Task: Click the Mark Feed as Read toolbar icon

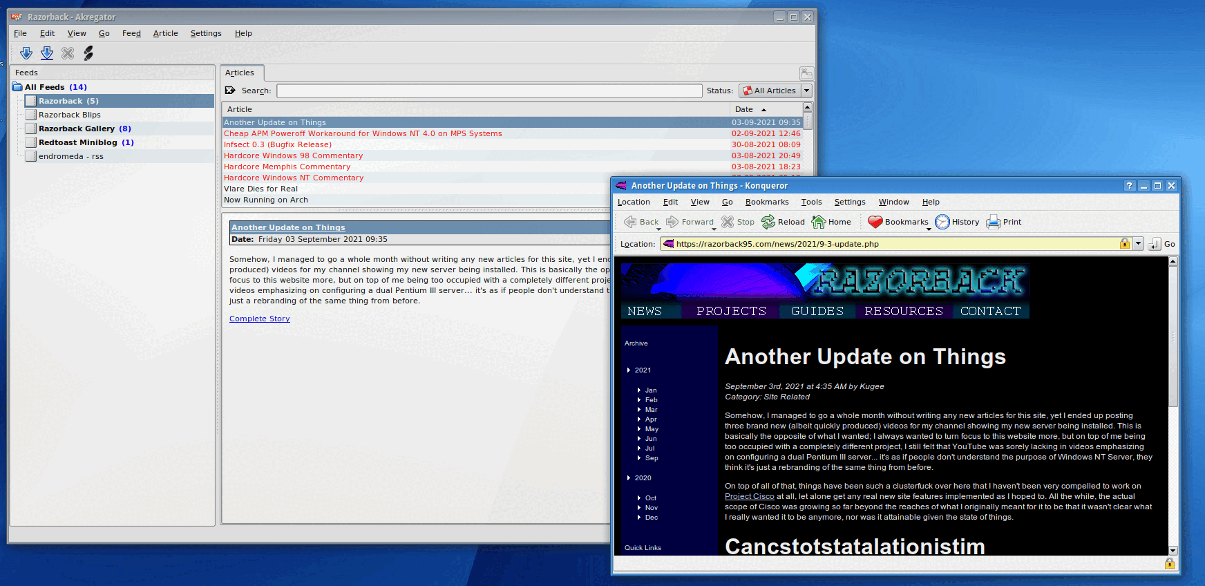Action: [88, 53]
